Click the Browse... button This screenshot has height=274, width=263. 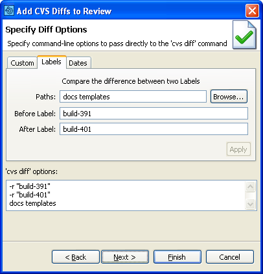[x=229, y=97]
